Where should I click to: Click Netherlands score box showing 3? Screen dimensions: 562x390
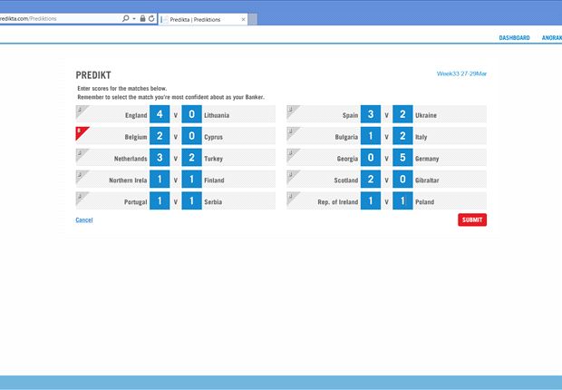(x=160, y=158)
